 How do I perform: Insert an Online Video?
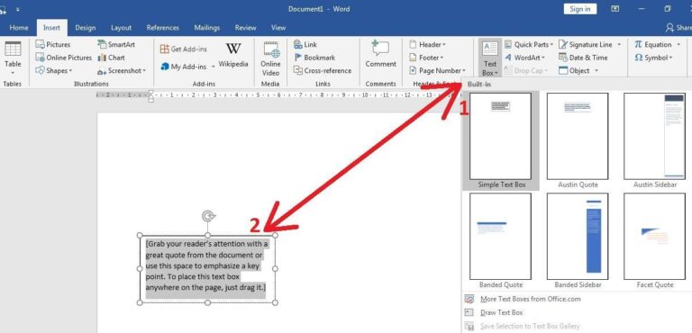click(270, 59)
